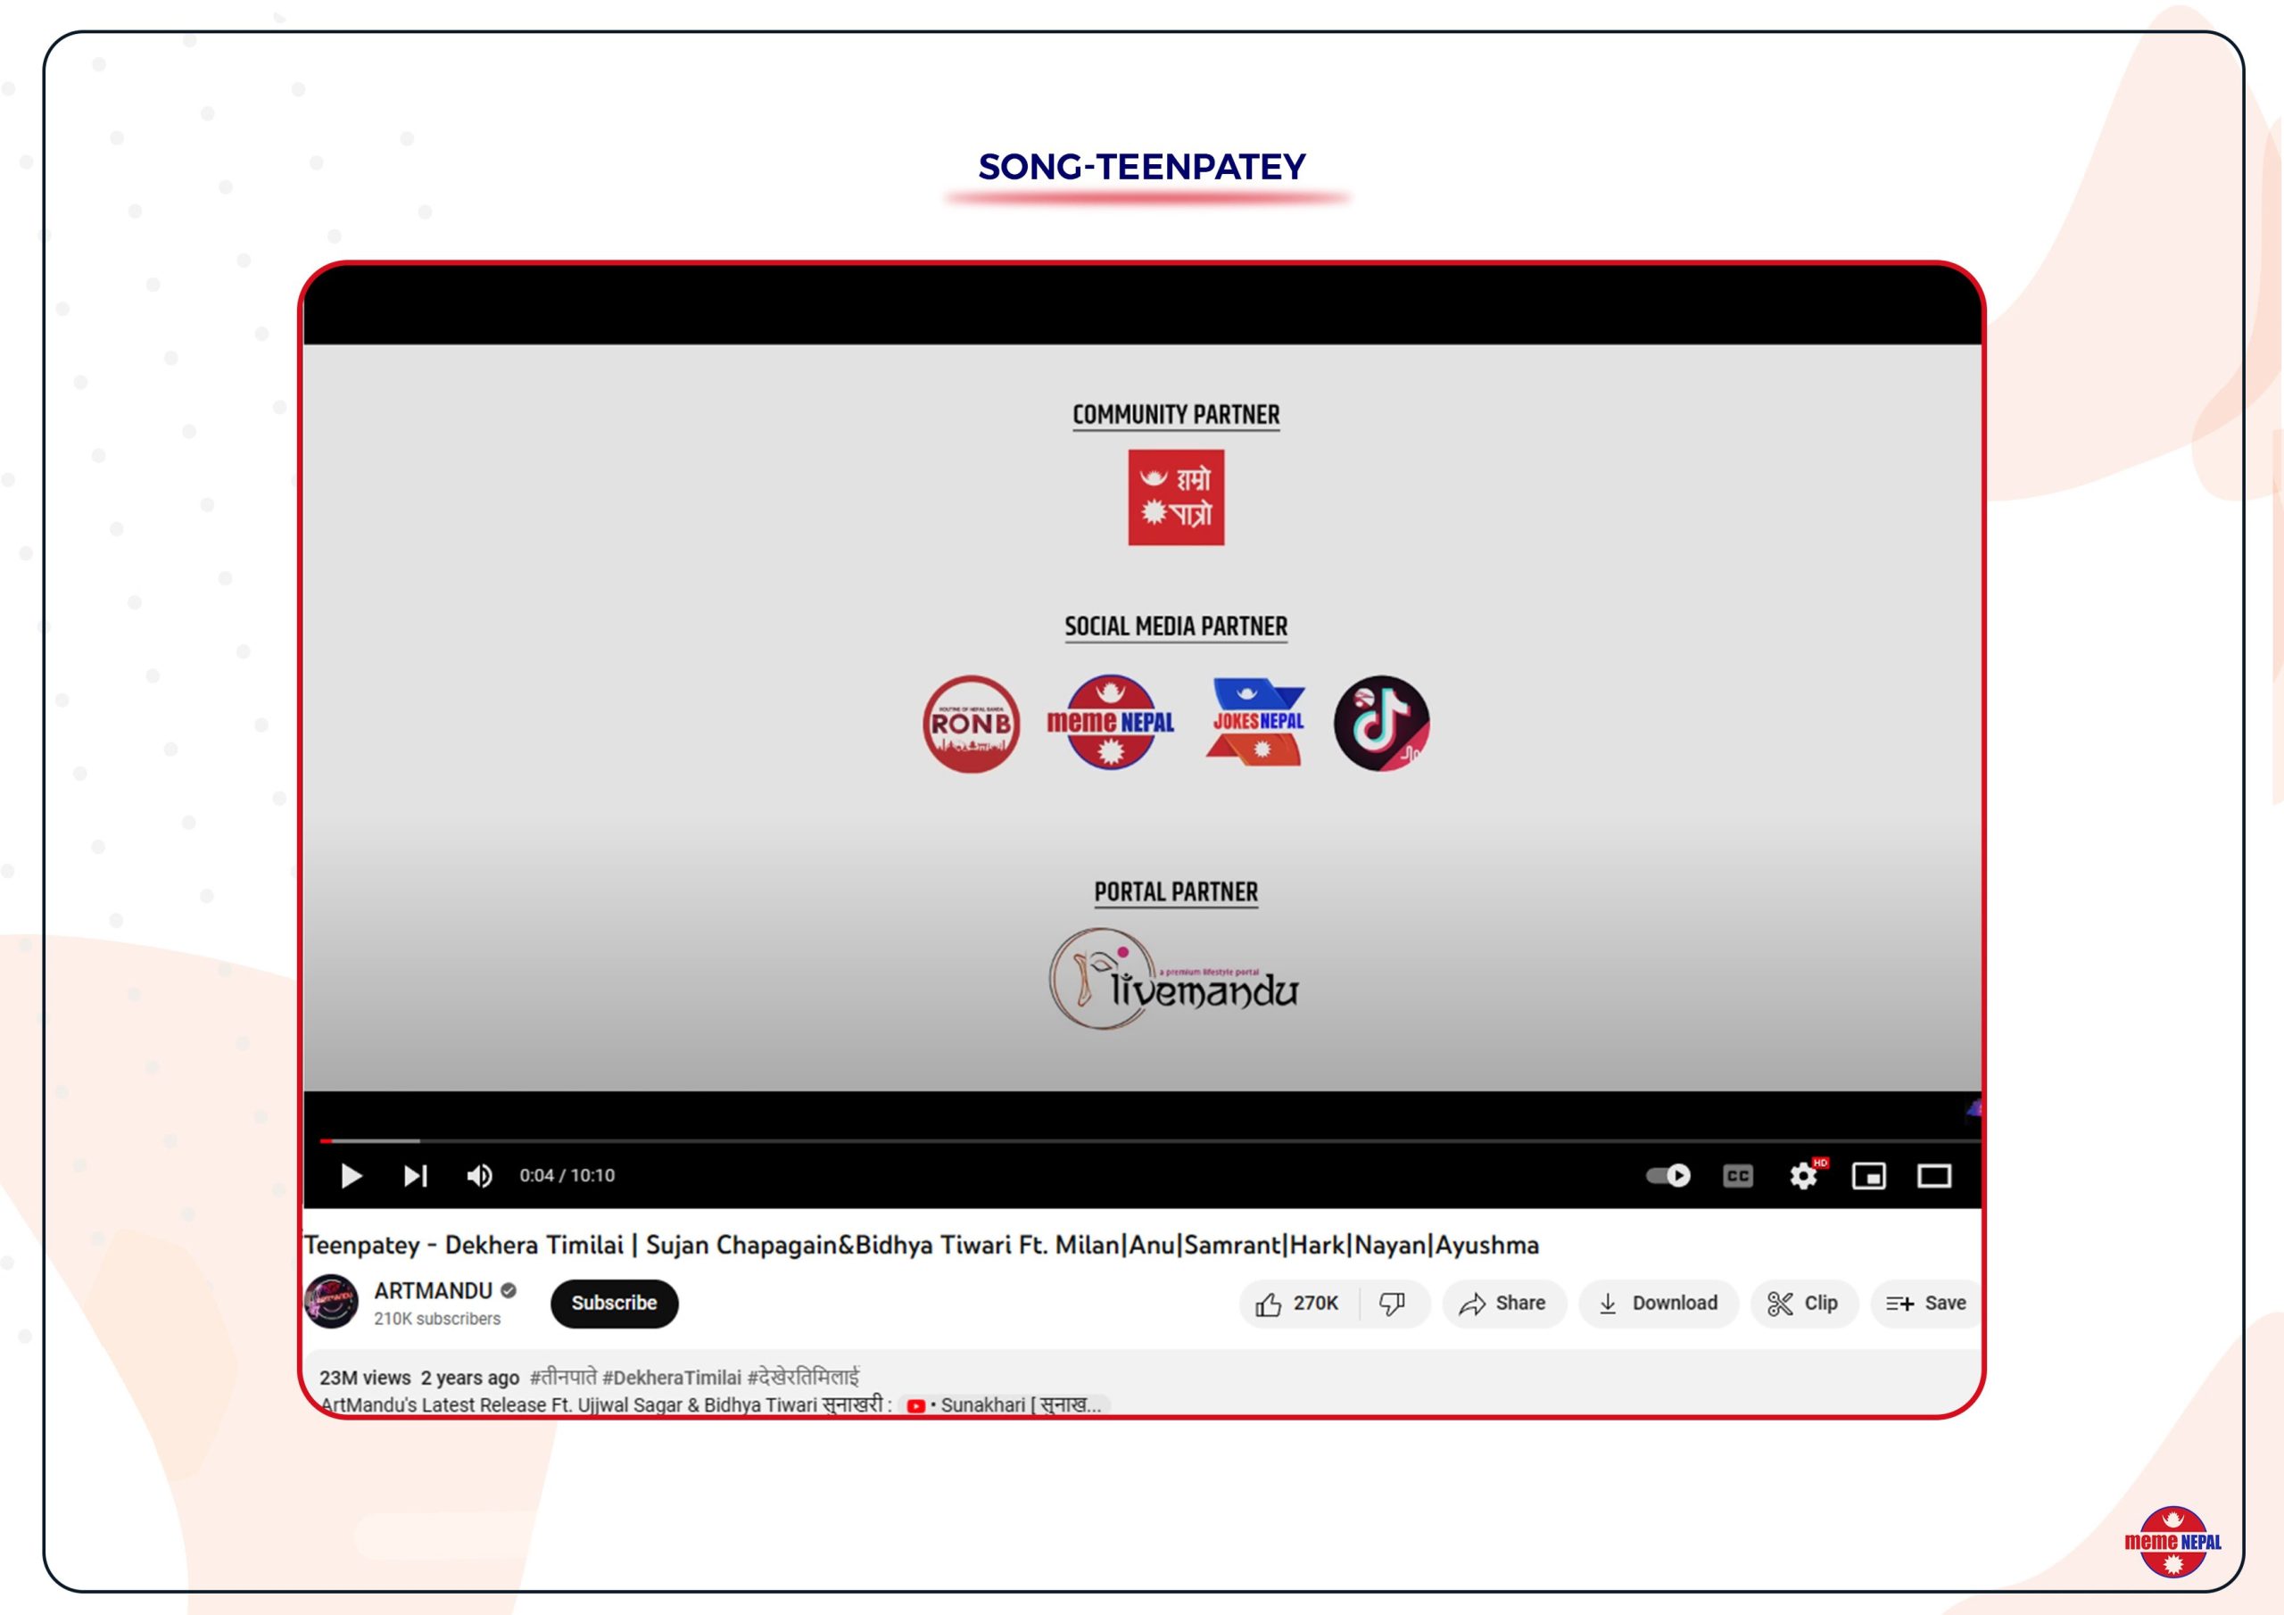Like the video with thumbs up
The width and height of the screenshot is (2284, 1615).
click(1296, 1304)
